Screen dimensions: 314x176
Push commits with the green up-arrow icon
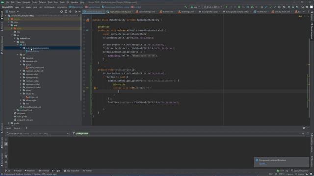(x=275, y=7)
